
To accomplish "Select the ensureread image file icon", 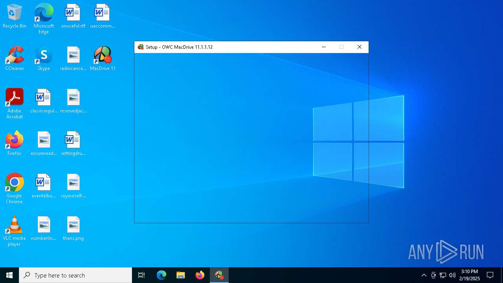I will pos(44,144).
